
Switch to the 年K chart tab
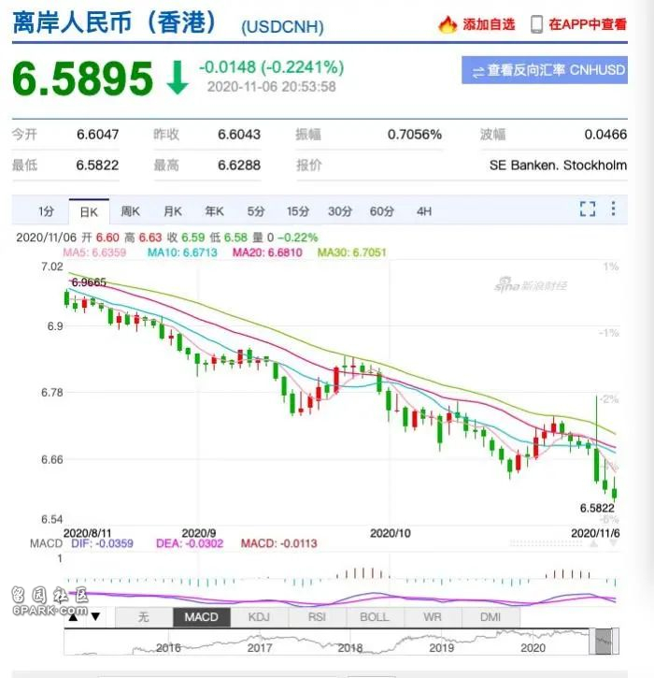[214, 211]
